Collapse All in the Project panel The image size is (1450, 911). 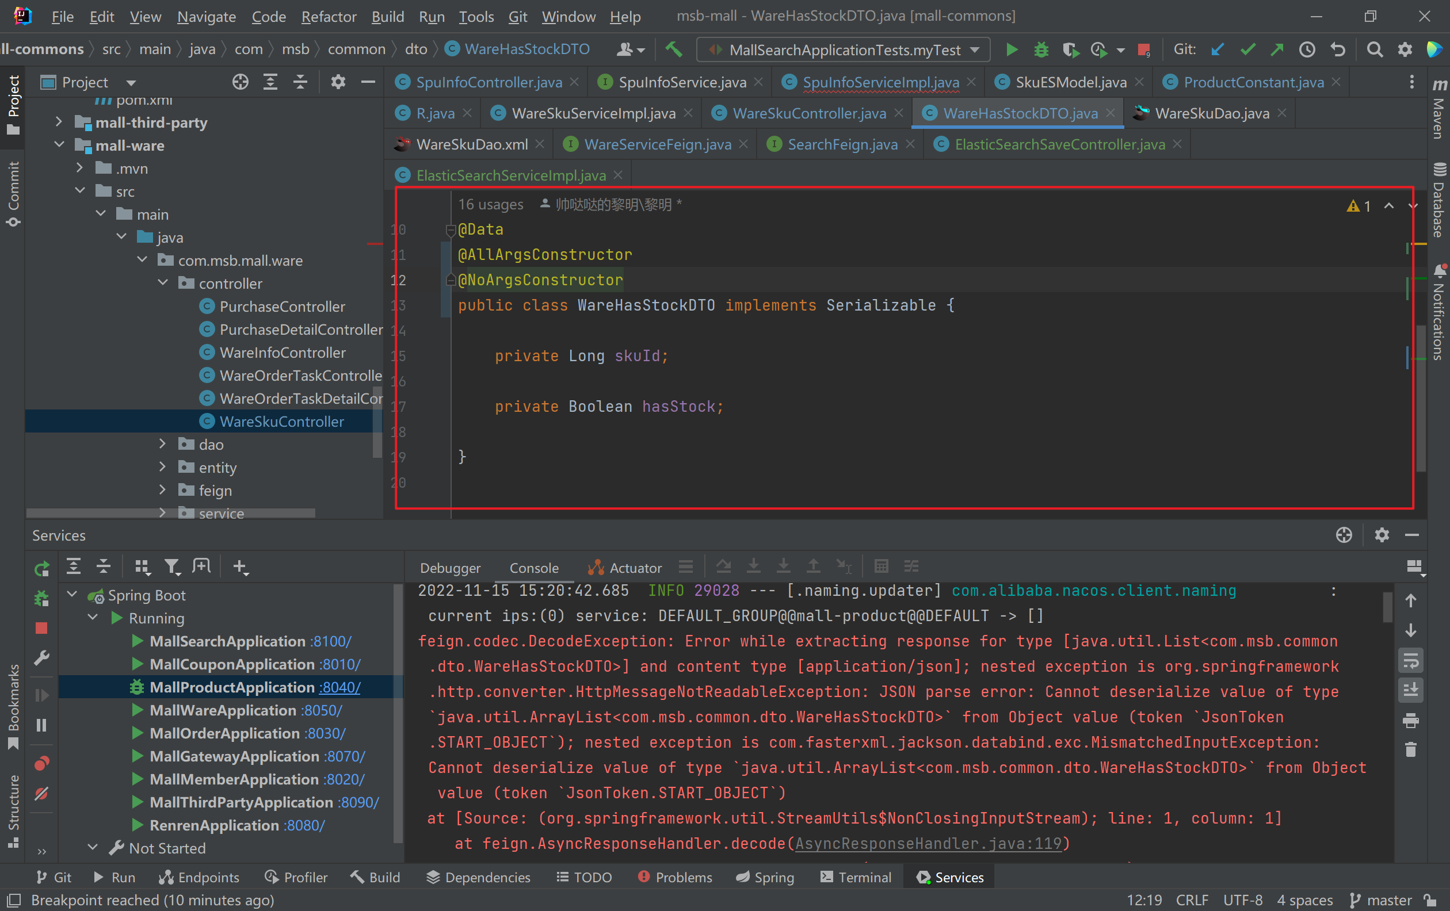coord(300,82)
